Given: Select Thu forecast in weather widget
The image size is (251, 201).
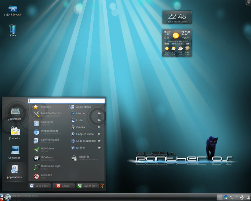Looking at the screenshot, I should coord(174,49).
